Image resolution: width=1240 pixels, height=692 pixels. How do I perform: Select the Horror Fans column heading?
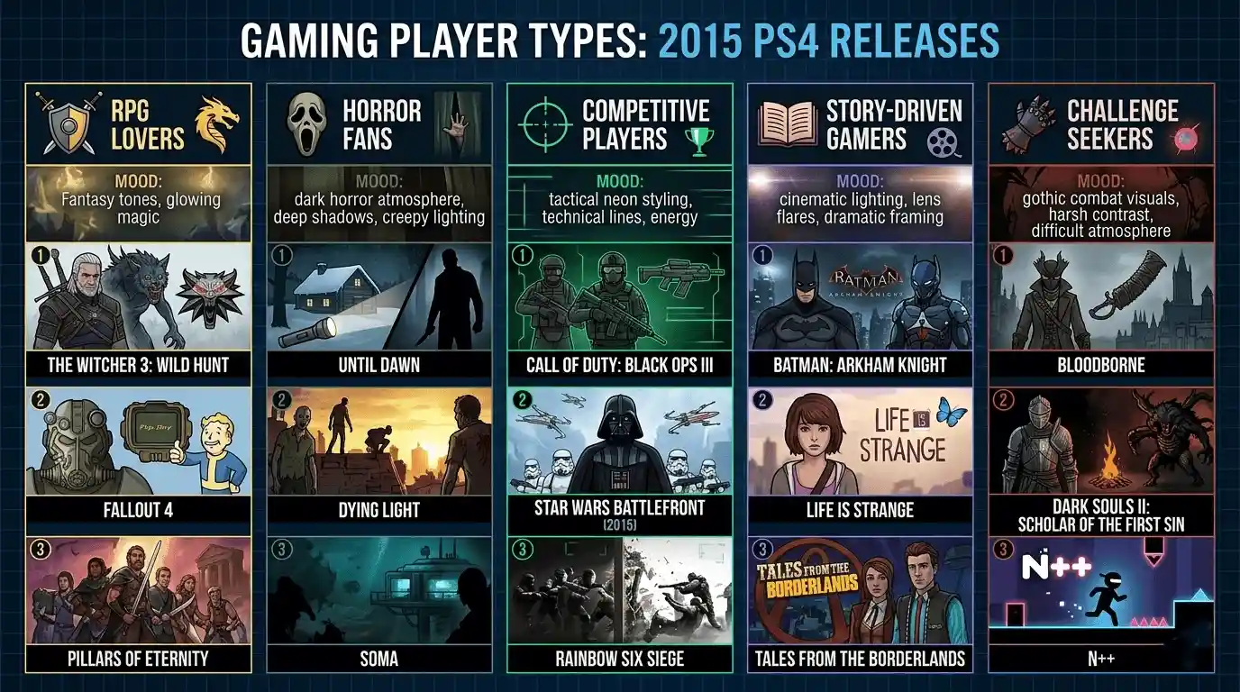click(381, 124)
